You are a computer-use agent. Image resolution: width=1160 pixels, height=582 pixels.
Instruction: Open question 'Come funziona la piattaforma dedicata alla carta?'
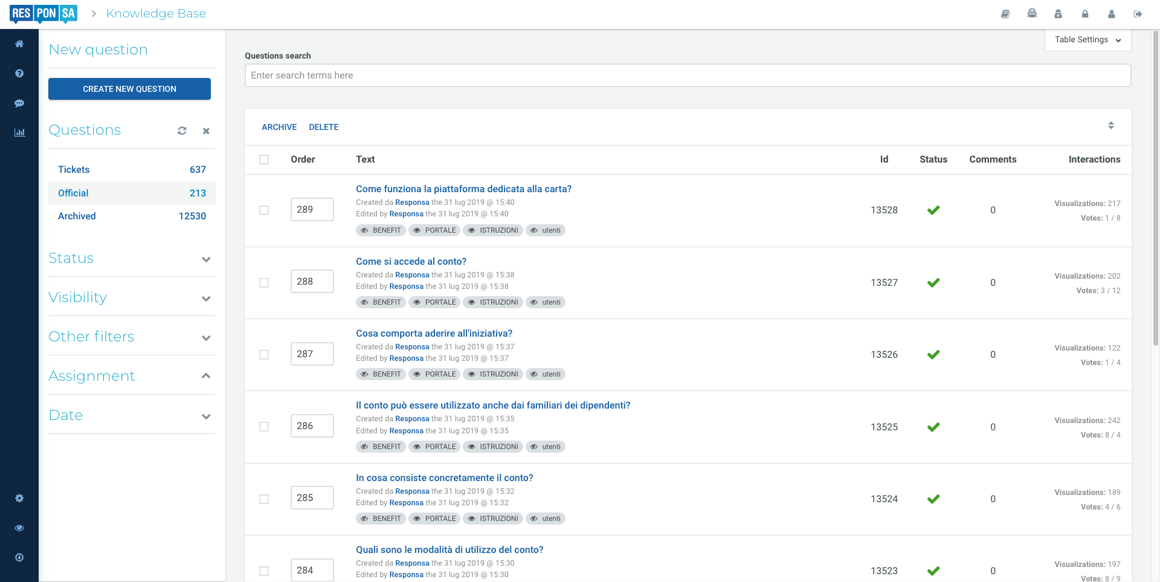[x=463, y=189]
